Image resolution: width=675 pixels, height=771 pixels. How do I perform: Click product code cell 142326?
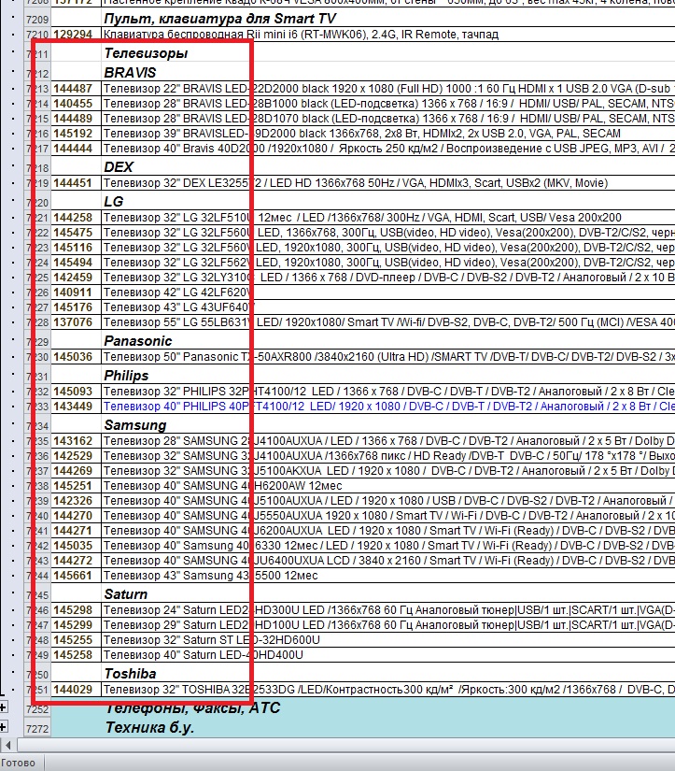[77, 501]
